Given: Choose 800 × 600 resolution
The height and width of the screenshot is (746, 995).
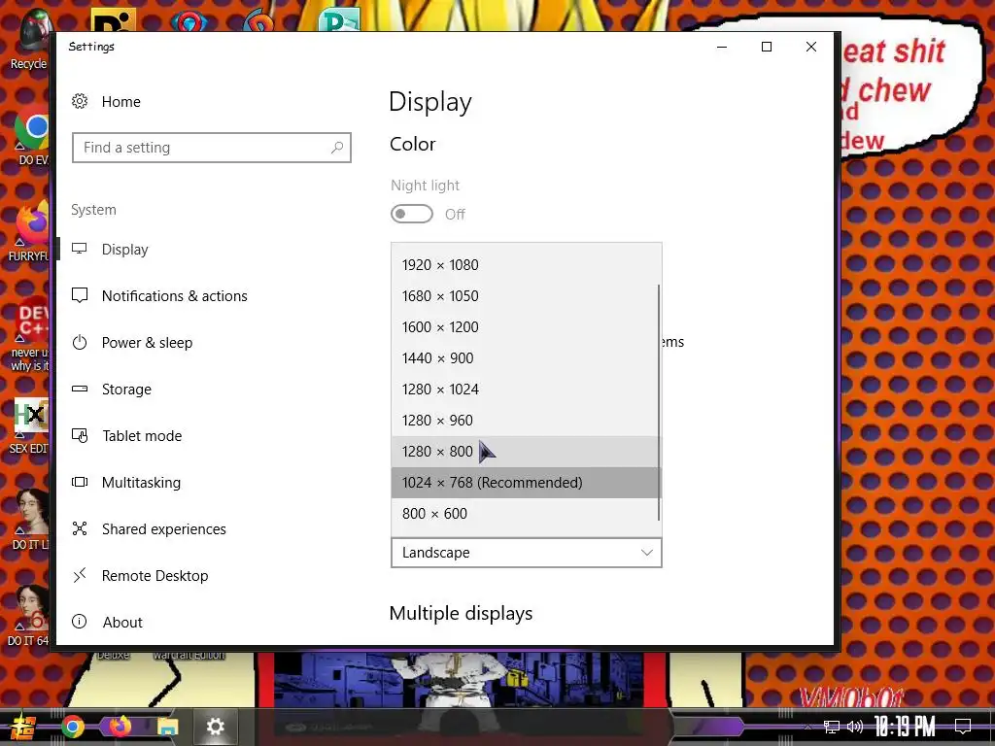Looking at the screenshot, I should pyautogui.click(x=525, y=513).
